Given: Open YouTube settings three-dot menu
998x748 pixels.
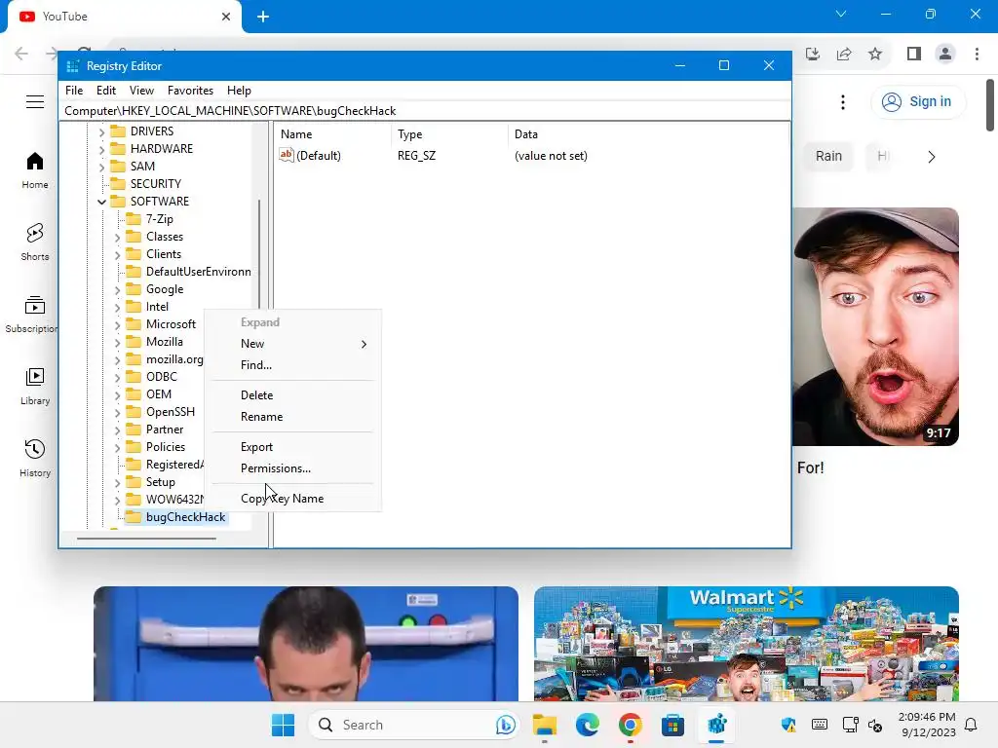Looking at the screenshot, I should point(843,101).
